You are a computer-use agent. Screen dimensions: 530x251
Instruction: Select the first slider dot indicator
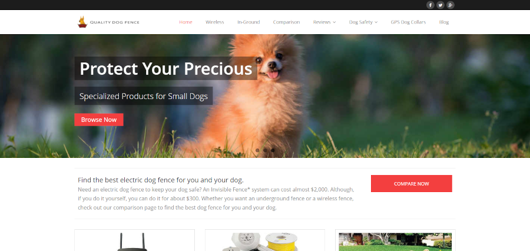[257, 150]
